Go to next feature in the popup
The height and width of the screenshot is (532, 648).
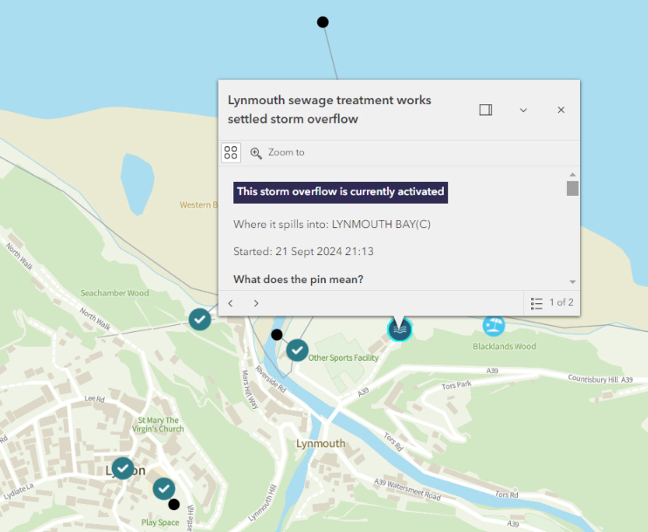coord(256,303)
